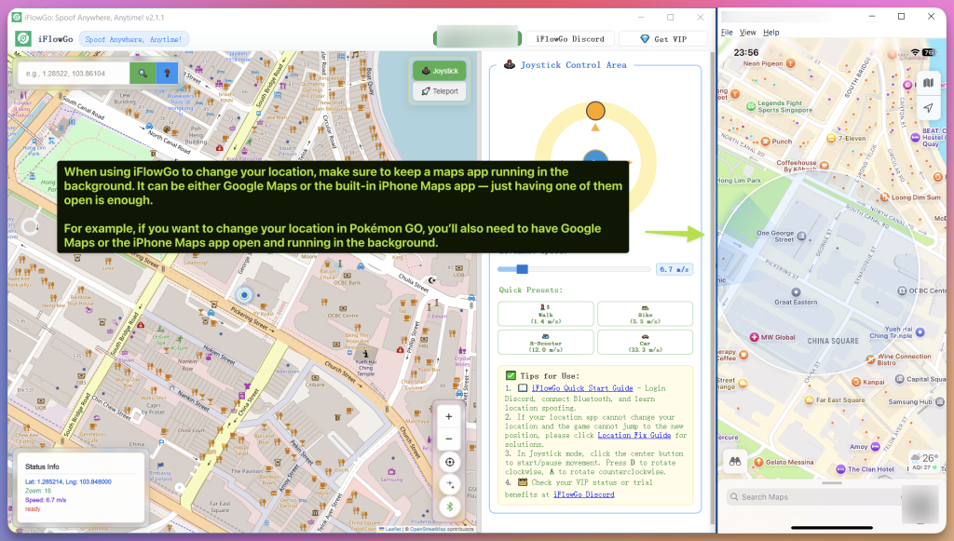Image resolution: width=954 pixels, height=541 pixels.
Task: Click the location arrow icon in Apple Maps
Action: pyautogui.click(x=928, y=108)
